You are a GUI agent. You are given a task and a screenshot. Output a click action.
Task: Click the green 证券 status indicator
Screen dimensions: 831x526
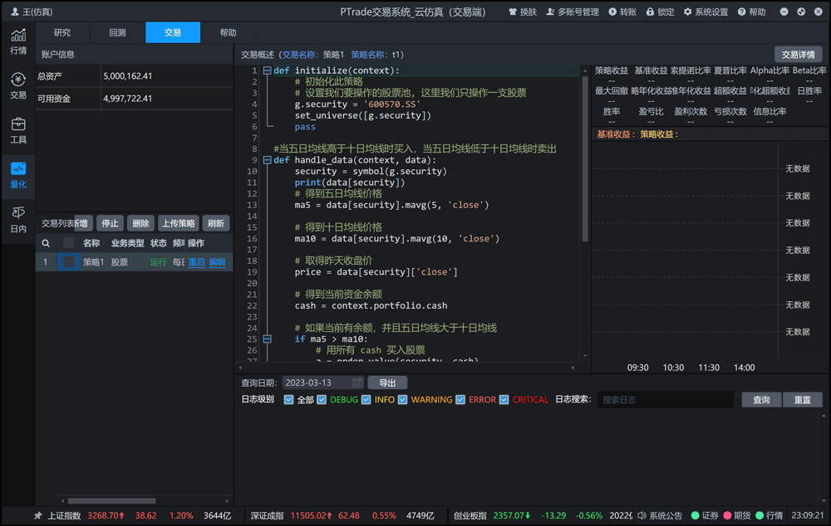tap(696, 515)
